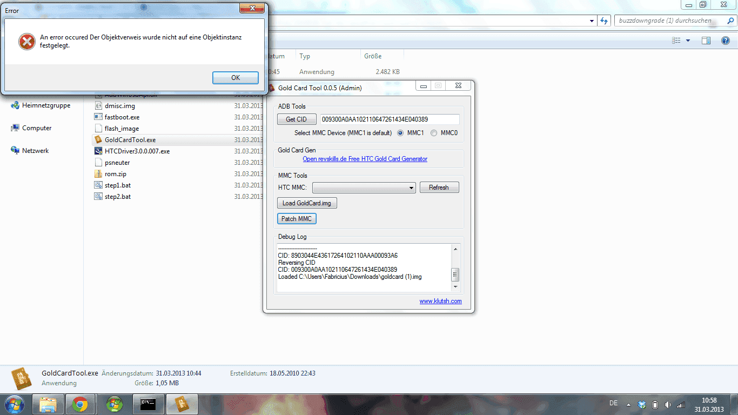Click the Explorer refresh button

(x=605, y=21)
